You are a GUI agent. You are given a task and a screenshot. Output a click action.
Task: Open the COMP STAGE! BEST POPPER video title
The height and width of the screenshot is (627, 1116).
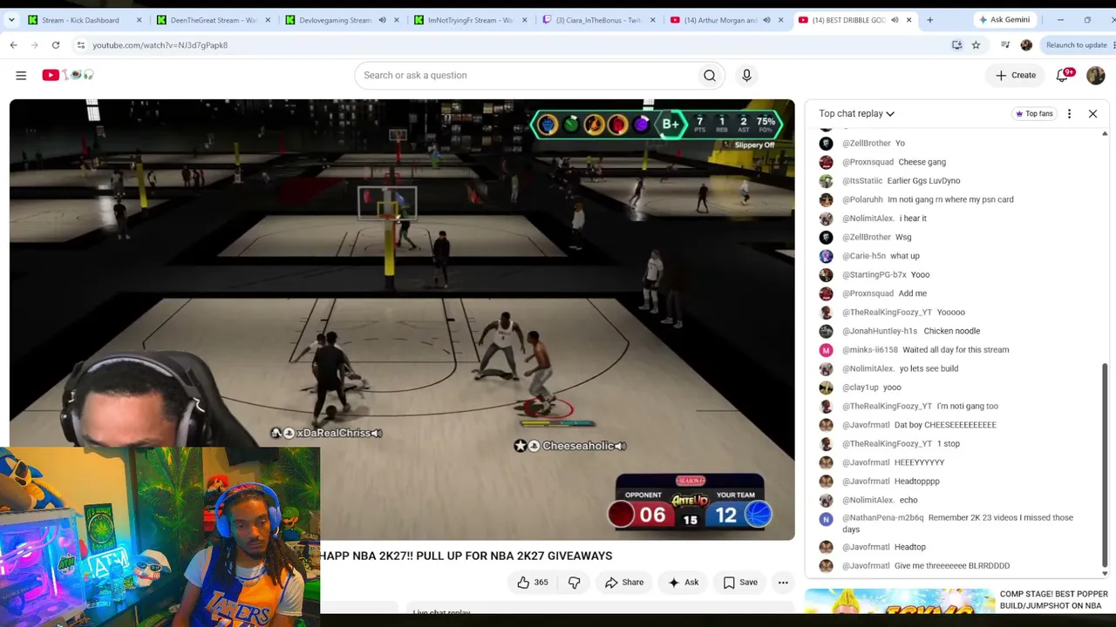1053,600
